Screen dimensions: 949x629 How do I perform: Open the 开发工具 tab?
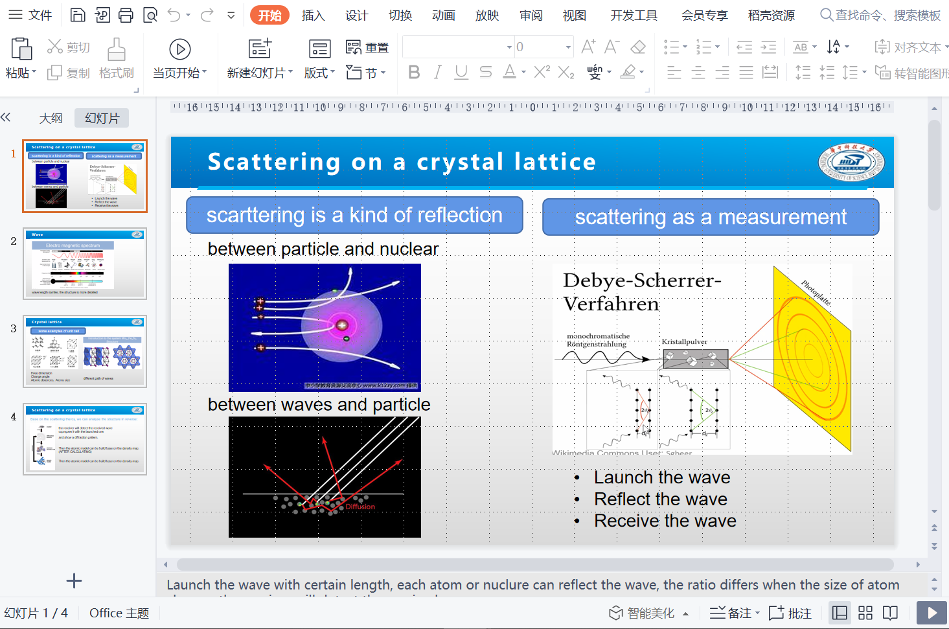click(634, 15)
